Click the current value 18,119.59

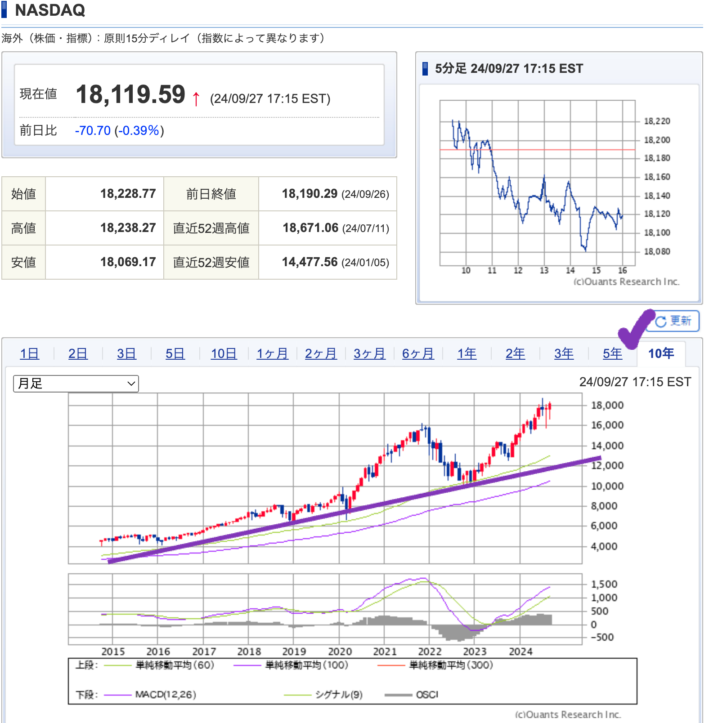coord(130,94)
